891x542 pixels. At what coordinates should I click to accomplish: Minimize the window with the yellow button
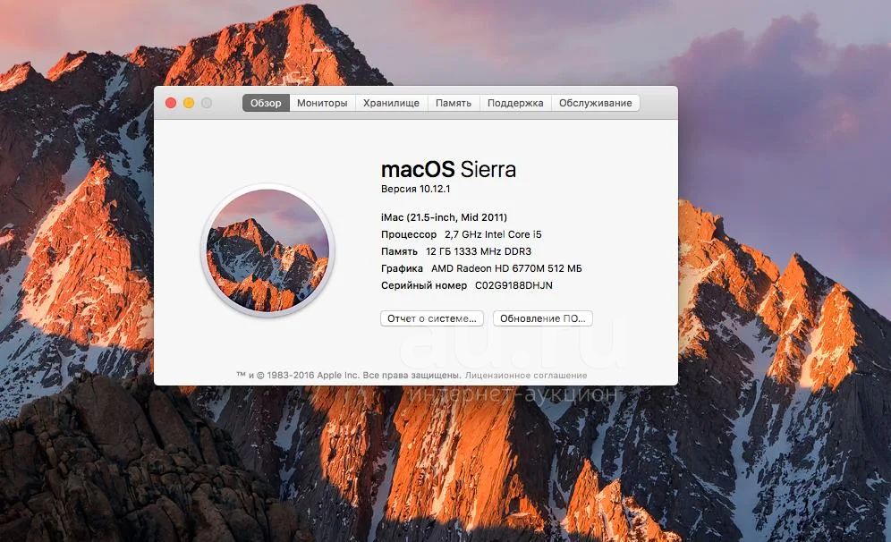(x=189, y=103)
